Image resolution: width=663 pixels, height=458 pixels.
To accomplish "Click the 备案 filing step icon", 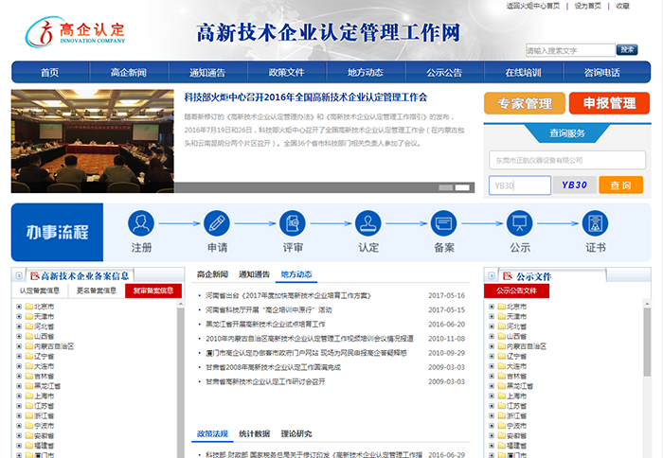I will pyautogui.click(x=444, y=223).
